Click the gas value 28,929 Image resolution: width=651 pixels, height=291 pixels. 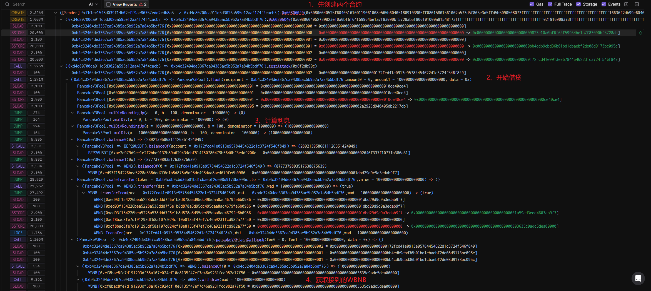[36, 180]
